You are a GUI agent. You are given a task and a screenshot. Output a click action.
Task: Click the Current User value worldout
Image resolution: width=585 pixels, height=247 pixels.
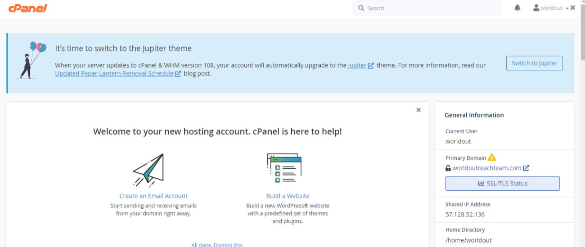(x=458, y=141)
